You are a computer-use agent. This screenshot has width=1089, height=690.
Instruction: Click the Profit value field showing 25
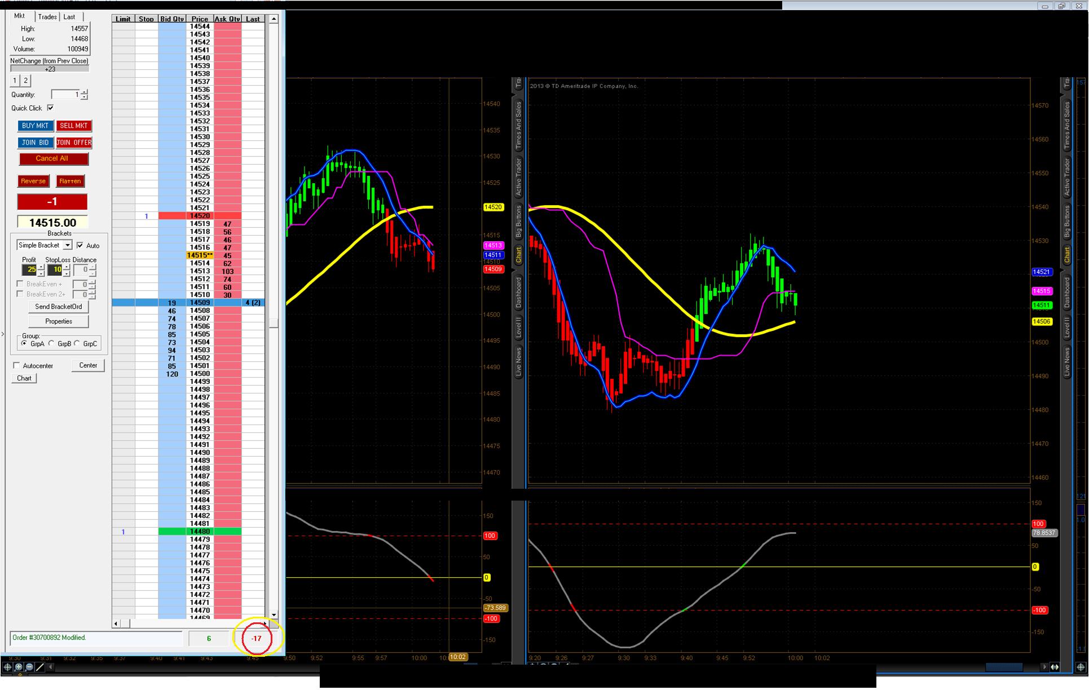pyautogui.click(x=29, y=270)
